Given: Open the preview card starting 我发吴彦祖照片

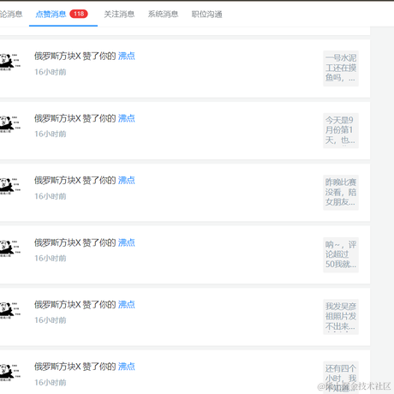Looking at the screenshot, I should (x=341, y=317).
